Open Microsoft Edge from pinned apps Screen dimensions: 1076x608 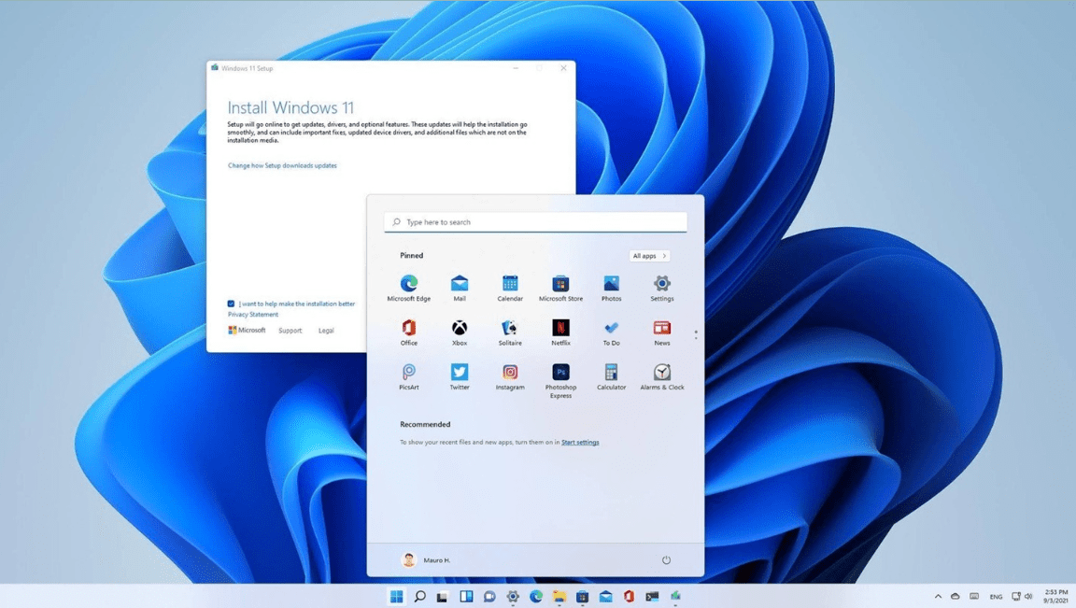click(x=409, y=289)
